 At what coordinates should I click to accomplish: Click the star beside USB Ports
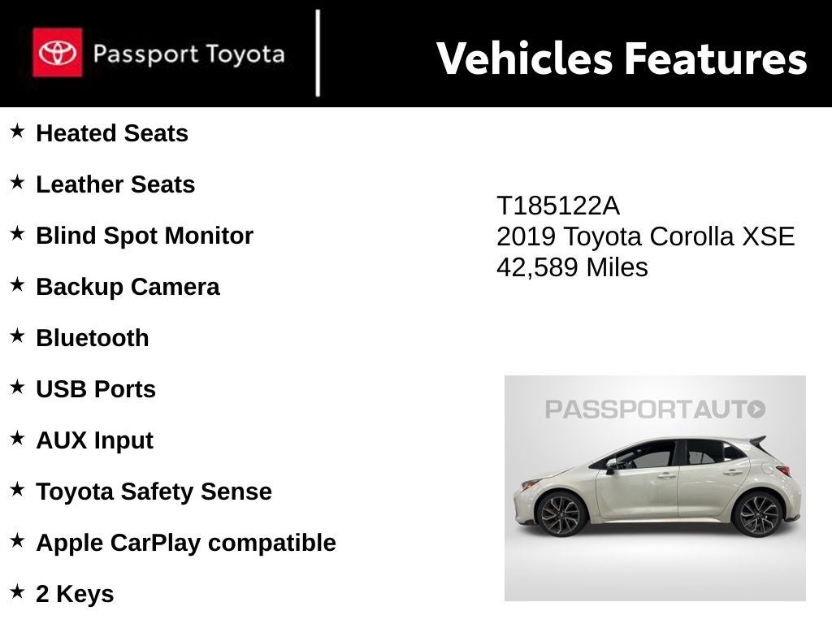pos(17,387)
